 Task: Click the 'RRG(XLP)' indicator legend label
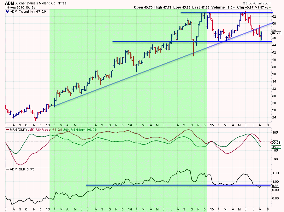coord(18,129)
